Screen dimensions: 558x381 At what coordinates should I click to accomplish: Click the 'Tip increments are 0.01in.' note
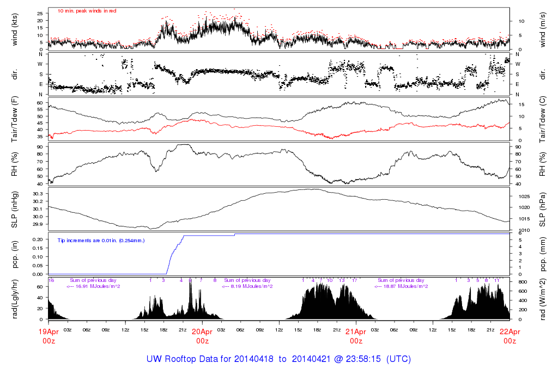[x=88, y=241]
